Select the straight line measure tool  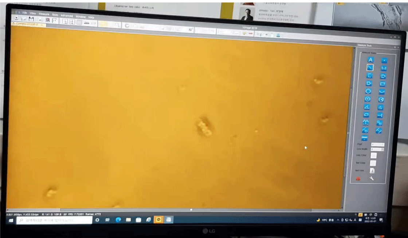pos(370,68)
